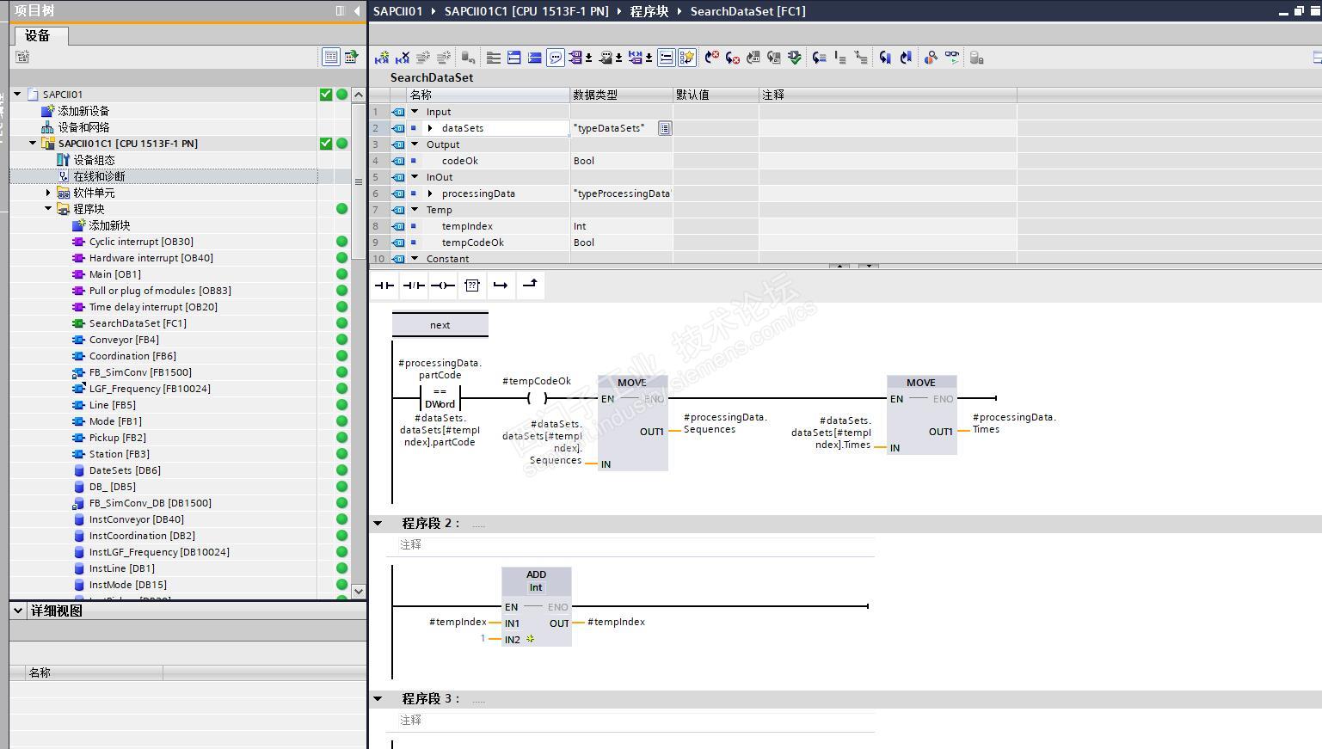Screen dimensions: 1322x749
Task: Click 程序块 in the editor breadcrumb
Action: click(649, 11)
